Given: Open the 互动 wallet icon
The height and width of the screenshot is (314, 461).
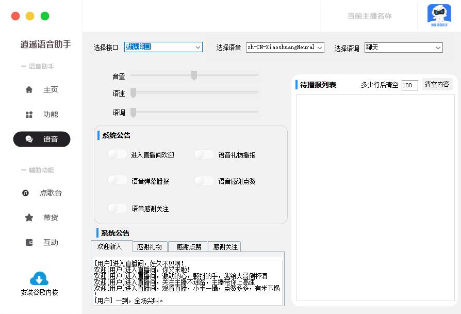Looking at the screenshot, I should pyautogui.click(x=29, y=243).
